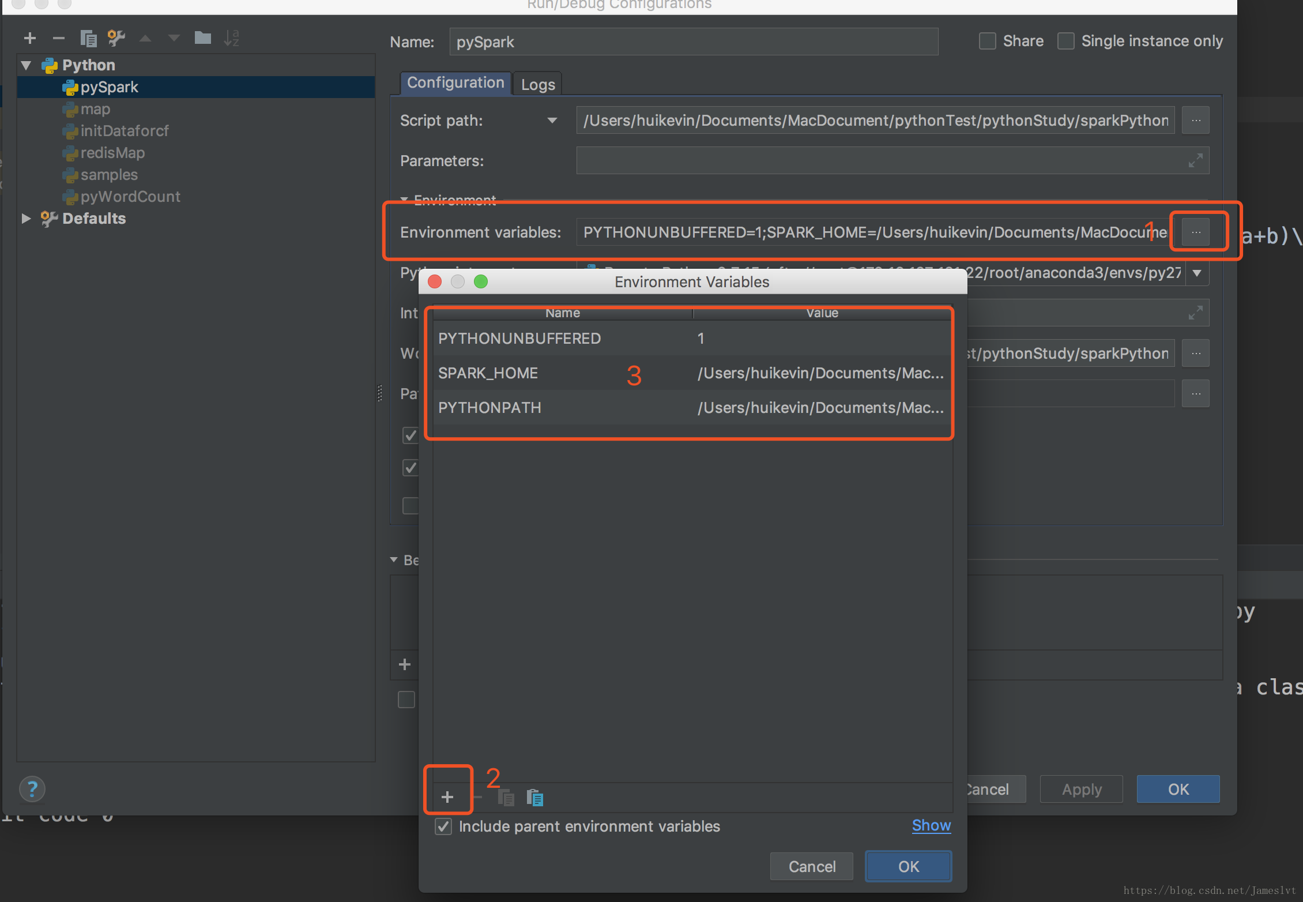
Task: Select the samples configuration
Action: coord(196,175)
